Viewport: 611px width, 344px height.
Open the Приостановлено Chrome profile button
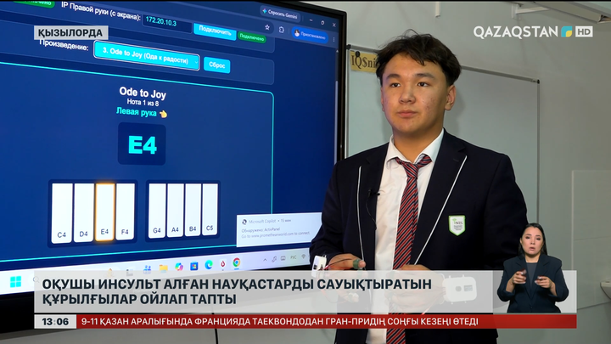pyautogui.click(x=311, y=35)
